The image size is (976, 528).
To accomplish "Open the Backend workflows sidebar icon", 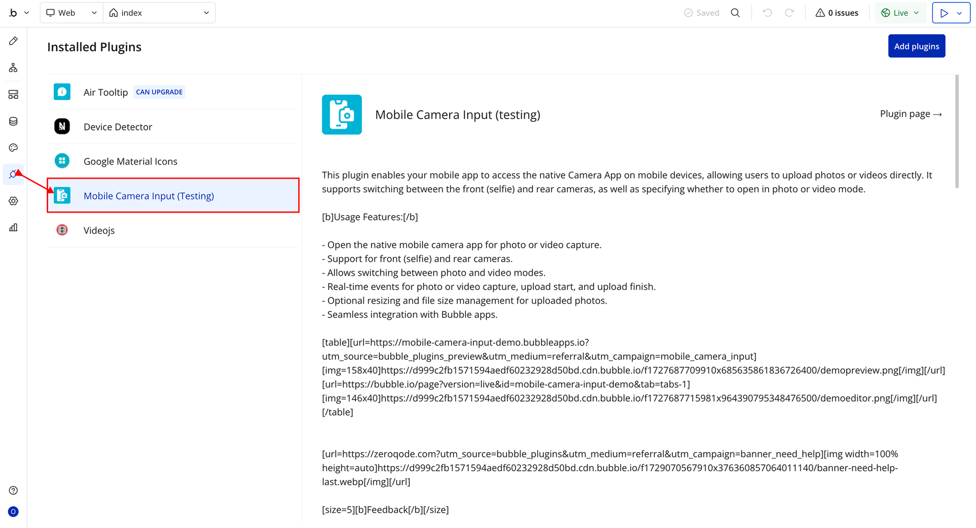I will point(13,94).
